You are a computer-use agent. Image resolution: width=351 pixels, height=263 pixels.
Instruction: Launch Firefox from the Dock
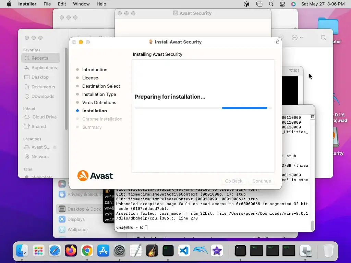71,250
